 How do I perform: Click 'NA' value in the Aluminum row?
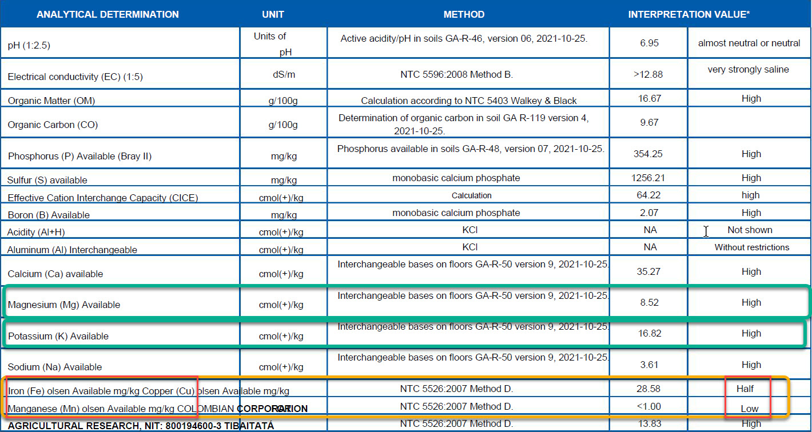pyautogui.click(x=650, y=247)
